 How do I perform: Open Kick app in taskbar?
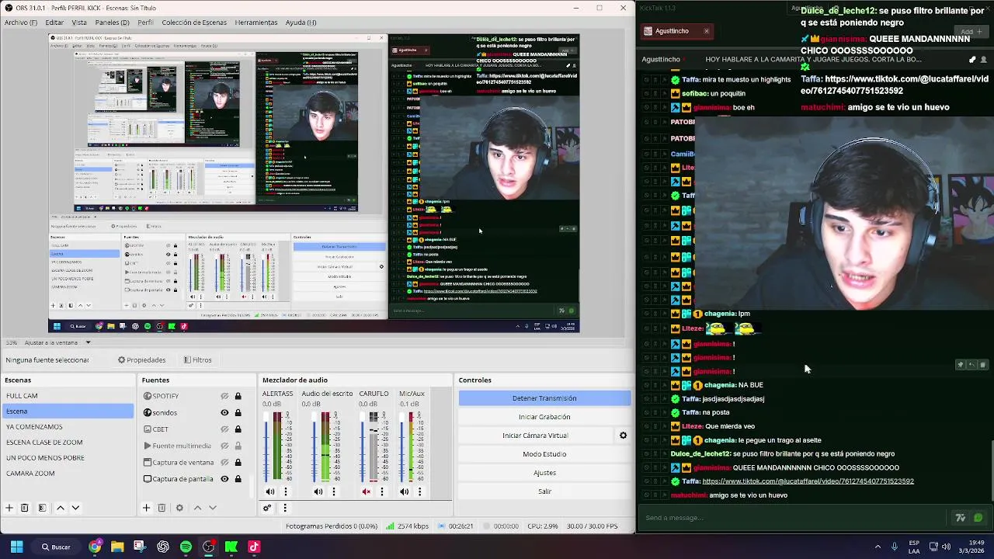[231, 547]
